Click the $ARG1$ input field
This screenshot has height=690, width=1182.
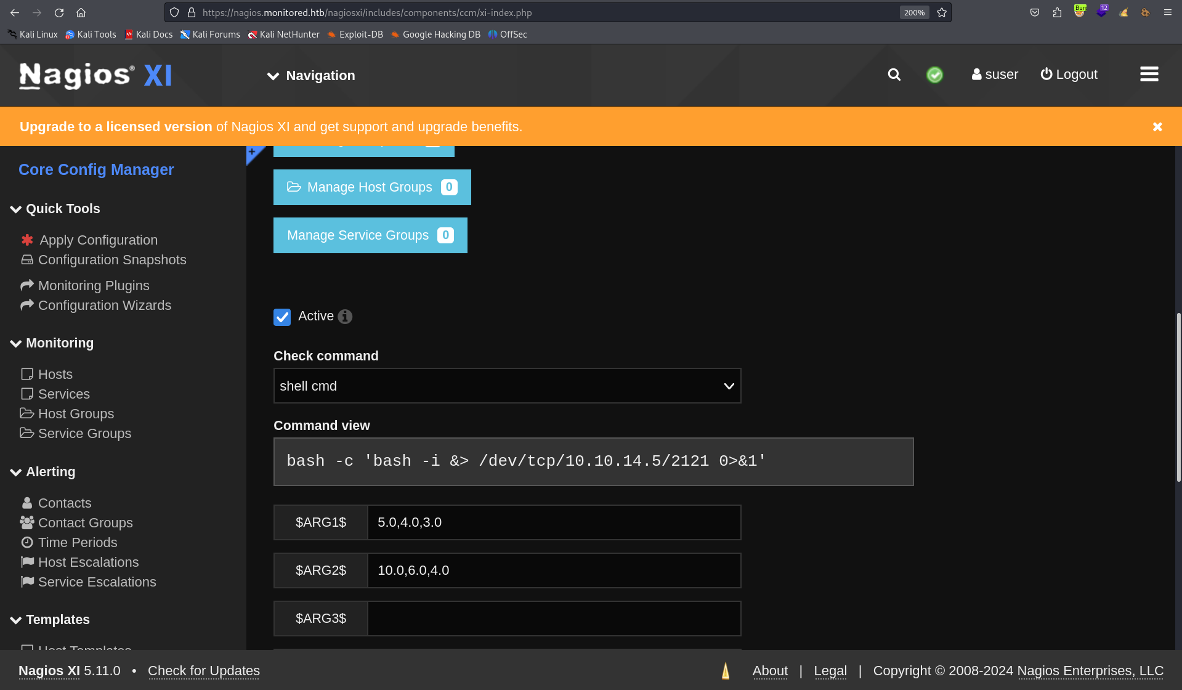[554, 522]
